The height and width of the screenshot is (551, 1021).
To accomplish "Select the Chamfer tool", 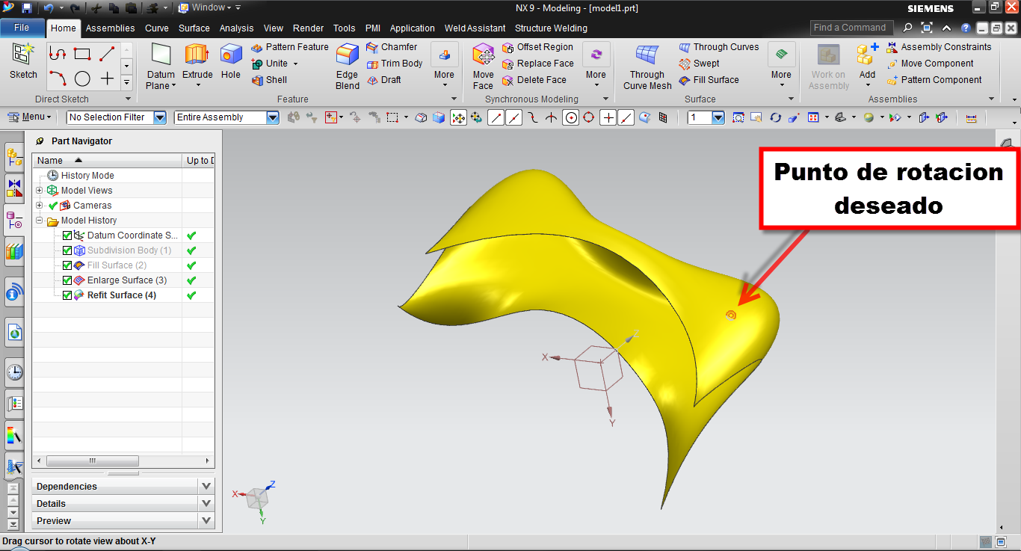I will coord(392,47).
